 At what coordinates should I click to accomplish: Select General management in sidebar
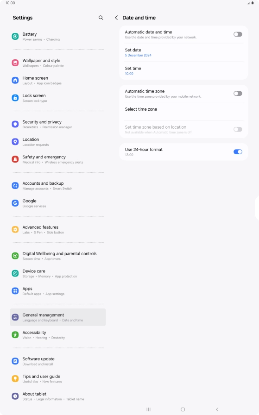pyautogui.click(x=58, y=317)
